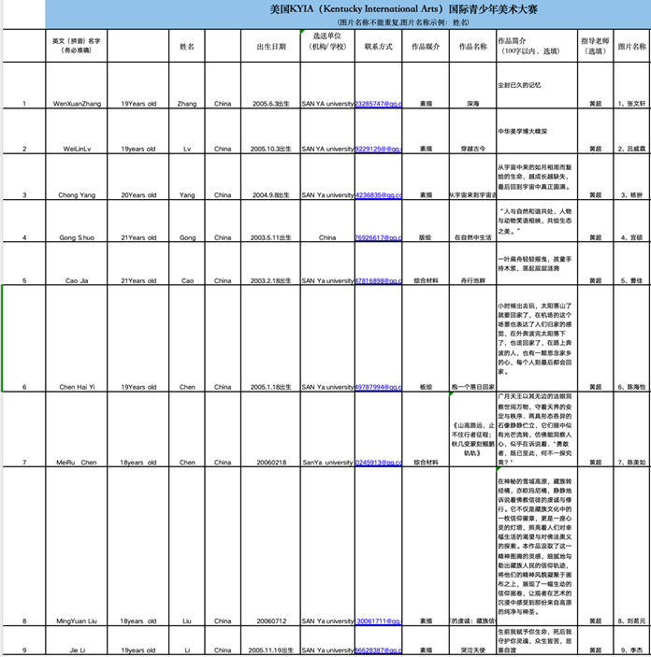
Task: Select the 版绘 medium cell in Gong Shuo's row
Action: pyautogui.click(x=426, y=237)
